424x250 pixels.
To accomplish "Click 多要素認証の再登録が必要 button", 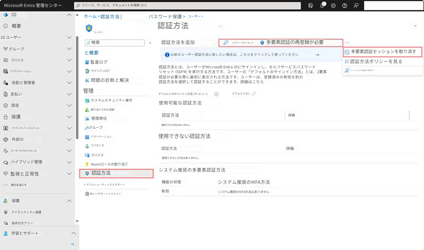I will 292,43.
